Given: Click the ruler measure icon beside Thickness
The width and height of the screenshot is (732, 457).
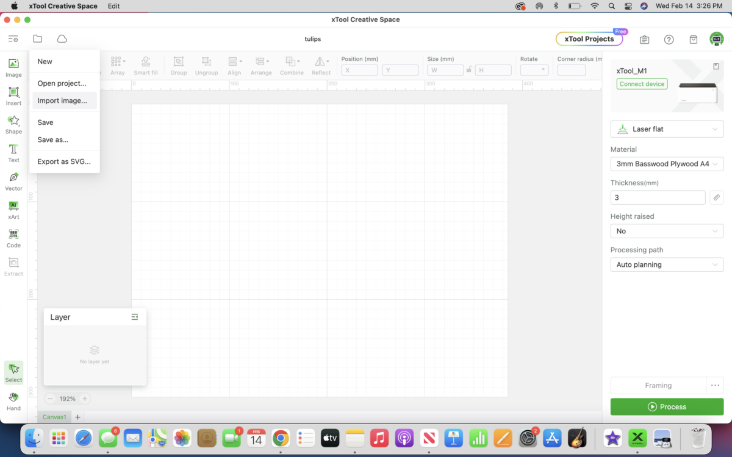Looking at the screenshot, I should [x=717, y=197].
